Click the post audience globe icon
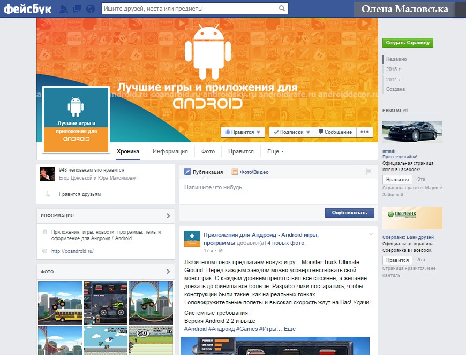Screen dimensions: 466x355 point(221,251)
